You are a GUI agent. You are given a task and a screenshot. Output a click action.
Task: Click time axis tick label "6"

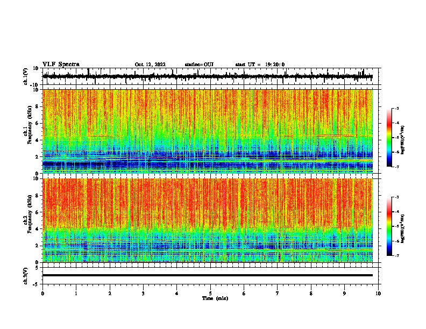pyautogui.click(x=244, y=294)
